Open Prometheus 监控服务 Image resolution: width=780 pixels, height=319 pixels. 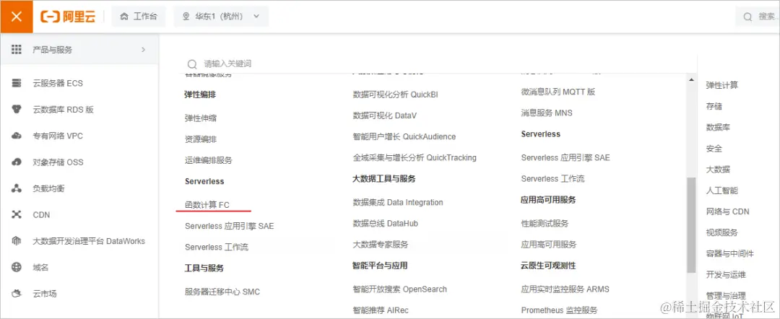559,310
